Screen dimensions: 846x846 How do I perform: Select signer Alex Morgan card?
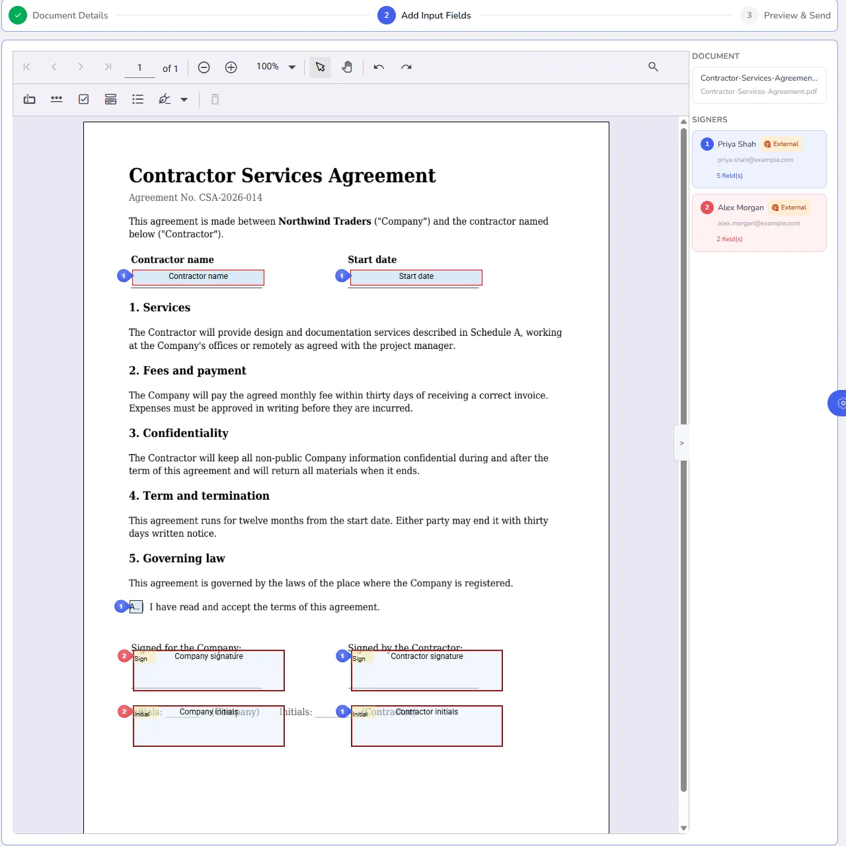759,223
